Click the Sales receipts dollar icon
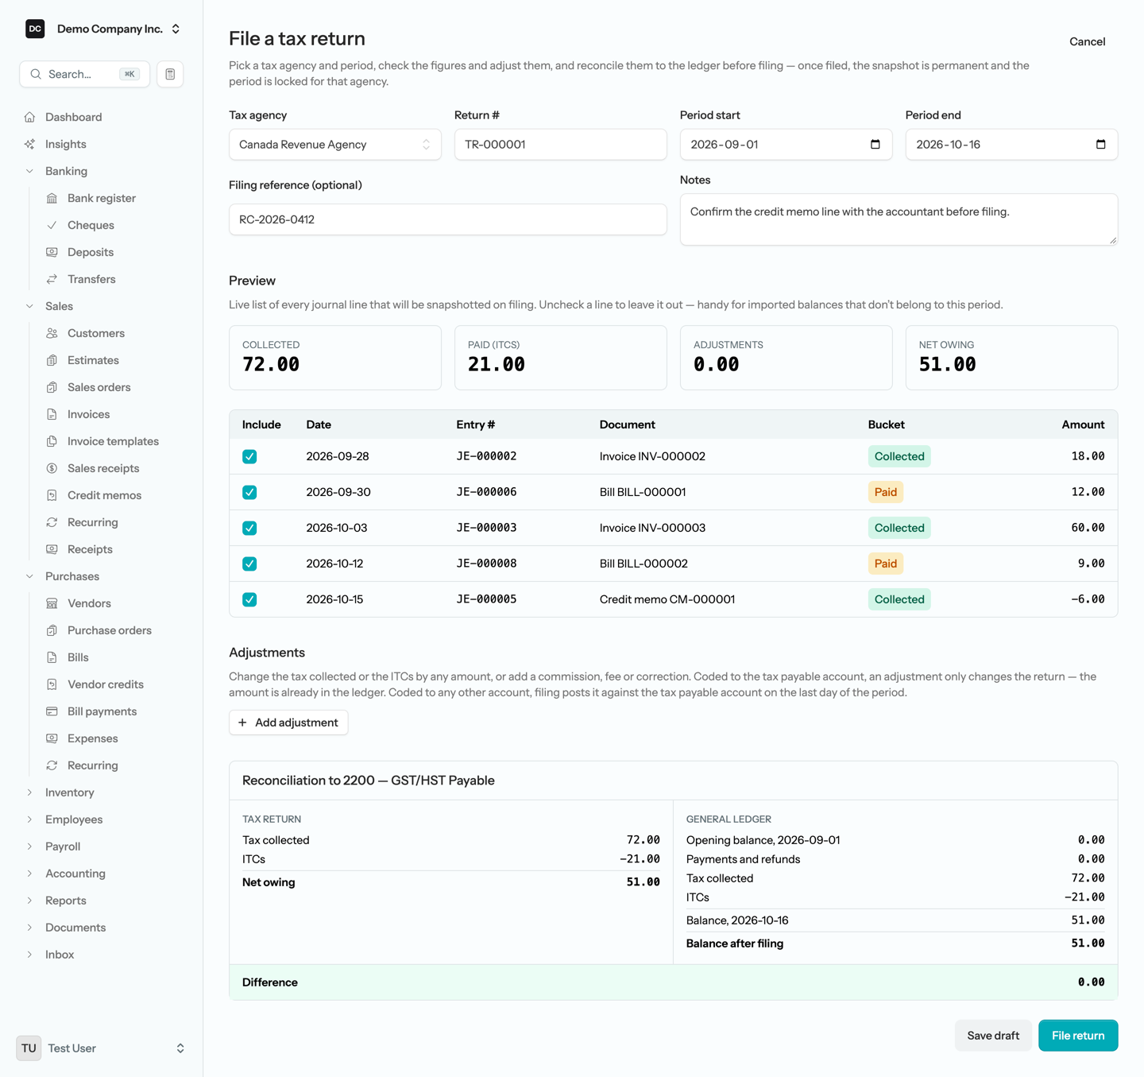 (52, 468)
